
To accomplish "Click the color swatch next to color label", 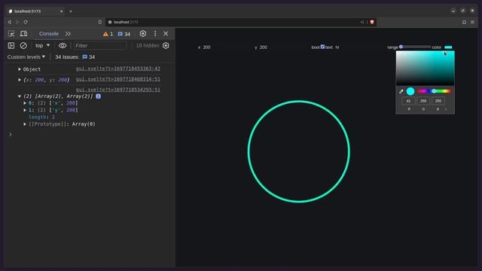I will [449, 47].
